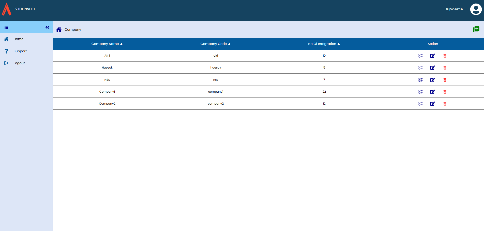
Task: Click the add new company icon
Action: click(476, 29)
